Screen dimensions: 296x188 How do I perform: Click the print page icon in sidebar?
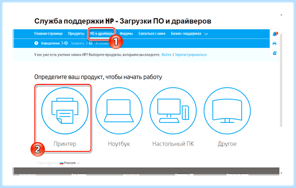click(275, 43)
